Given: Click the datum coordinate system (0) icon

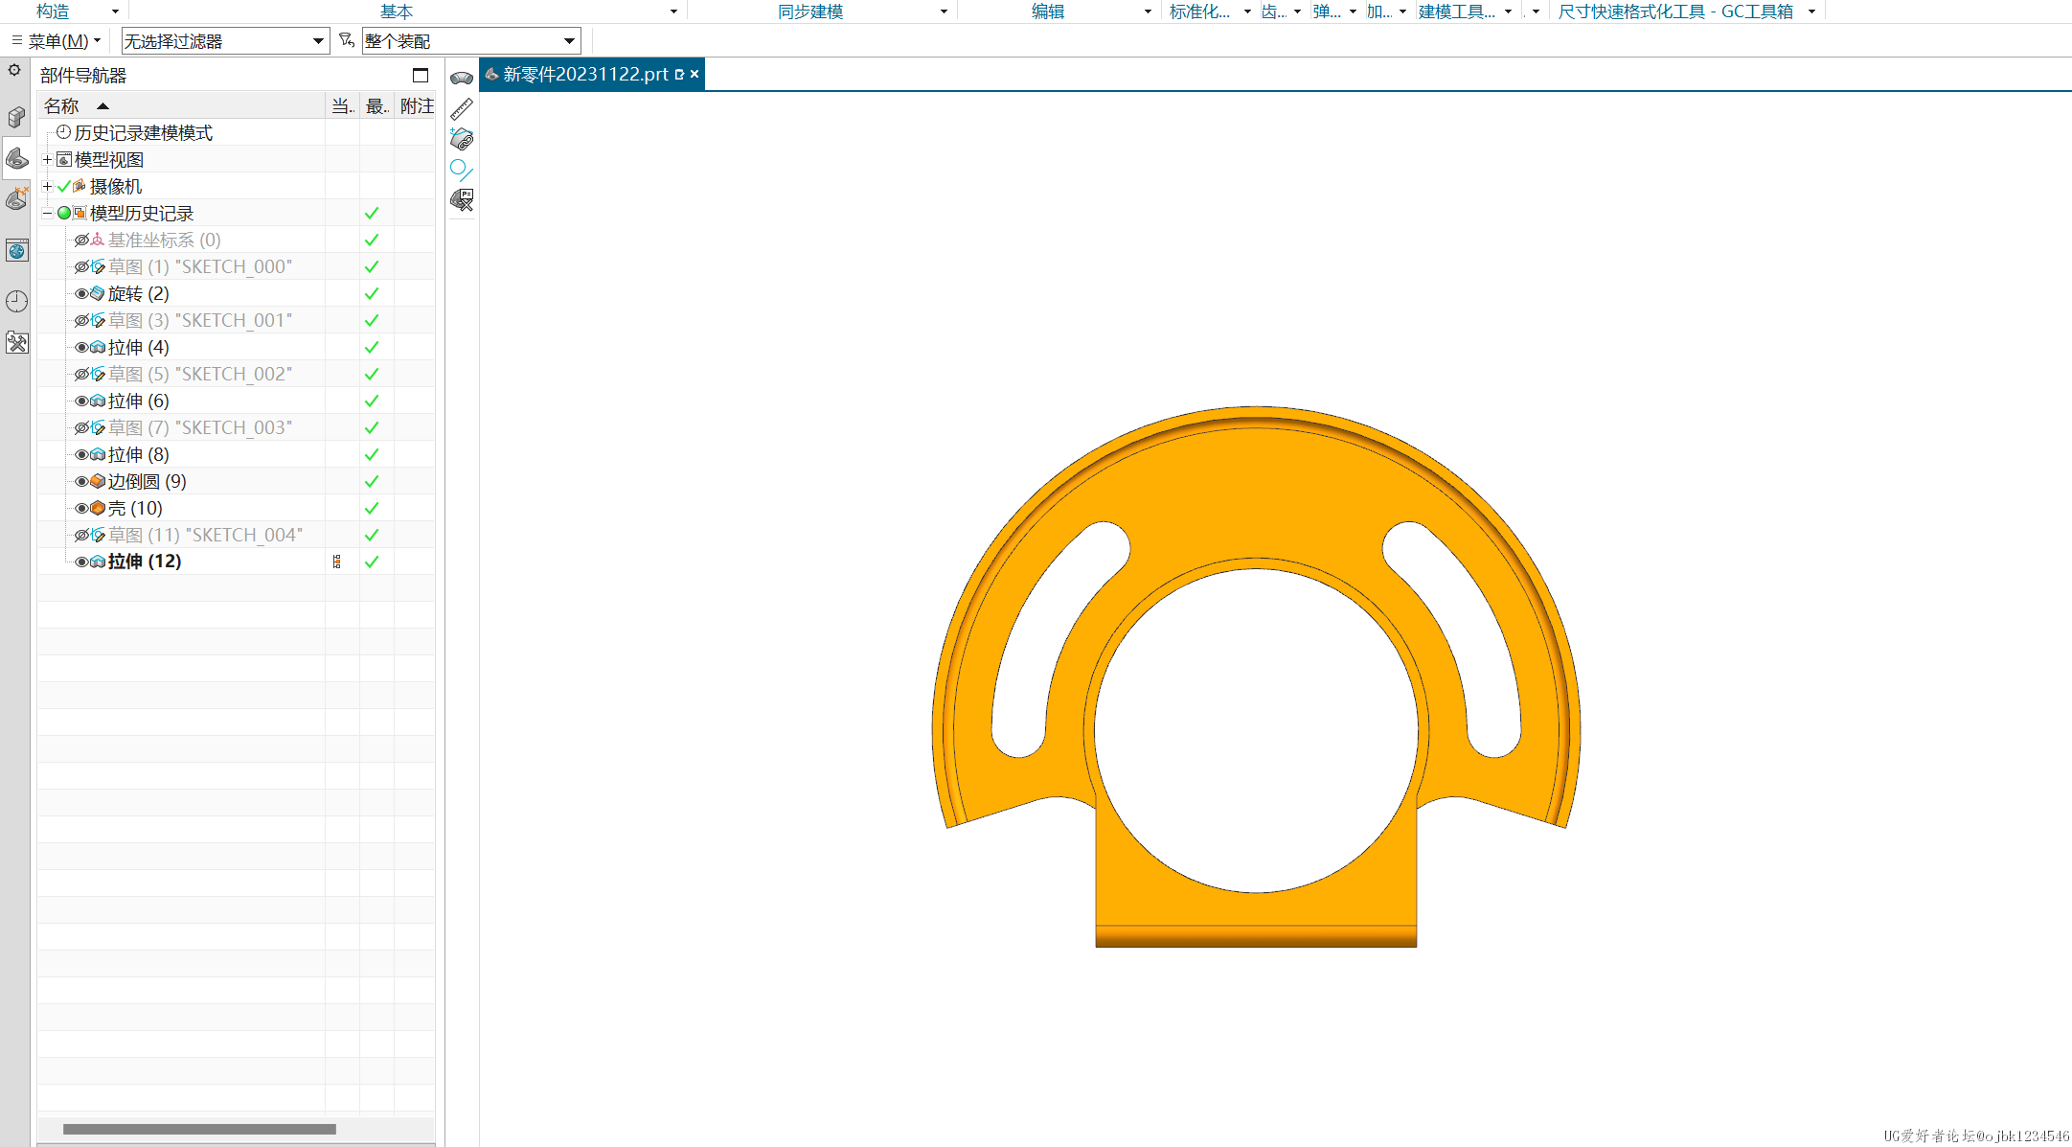Looking at the screenshot, I should [98, 240].
